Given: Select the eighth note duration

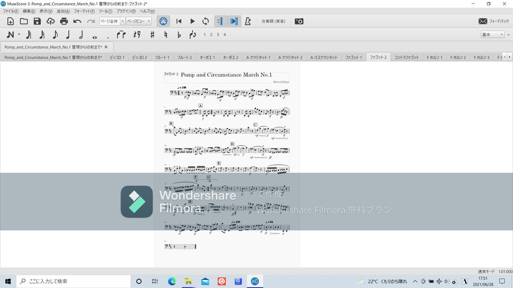Looking at the screenshot, I should pyautogui.click(x=55, y=35).
